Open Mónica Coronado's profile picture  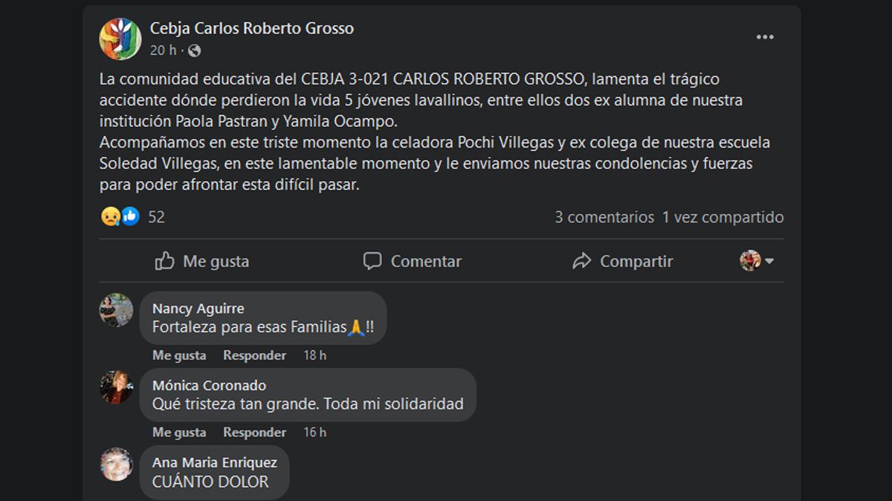pyautogui.click(x=117, y=387)
